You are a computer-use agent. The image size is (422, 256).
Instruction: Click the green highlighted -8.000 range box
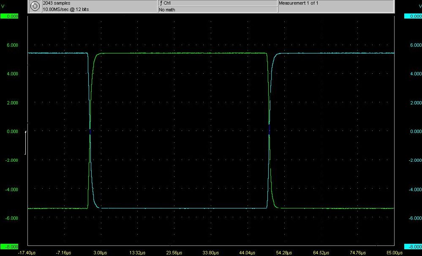pyautogui.click(x=9, y=247)
